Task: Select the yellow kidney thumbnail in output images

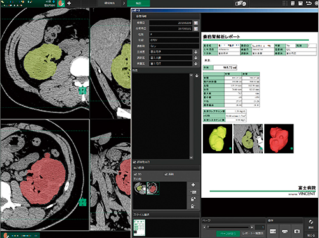Action: (x=140, y=188)
